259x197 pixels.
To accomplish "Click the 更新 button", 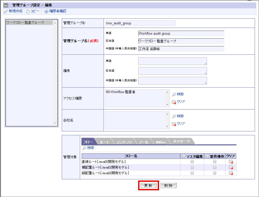I will [x=148, y=185].
